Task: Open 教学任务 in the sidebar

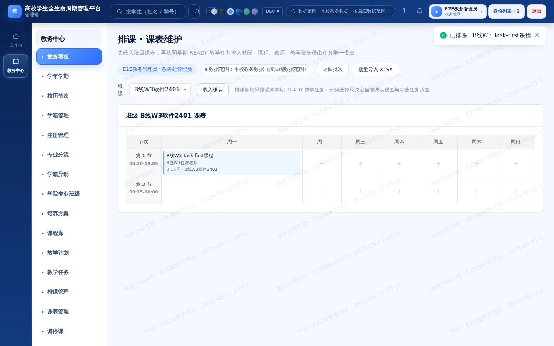Action: [x=69, y=272]
